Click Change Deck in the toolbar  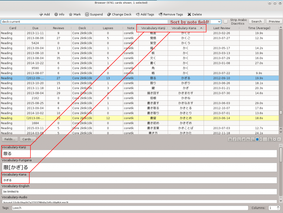pos(119,14)
